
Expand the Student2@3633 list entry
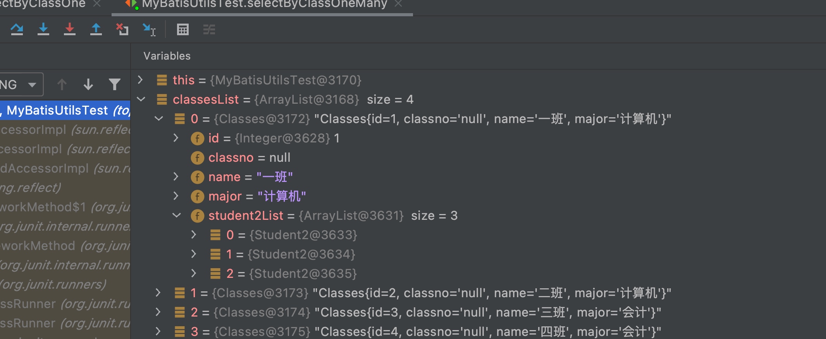coord(194,235)
